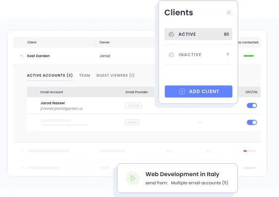This screenshot has width=279, height=197.
Task: Expand the placeholder client row below East Garden
Action: coord(21,151)
